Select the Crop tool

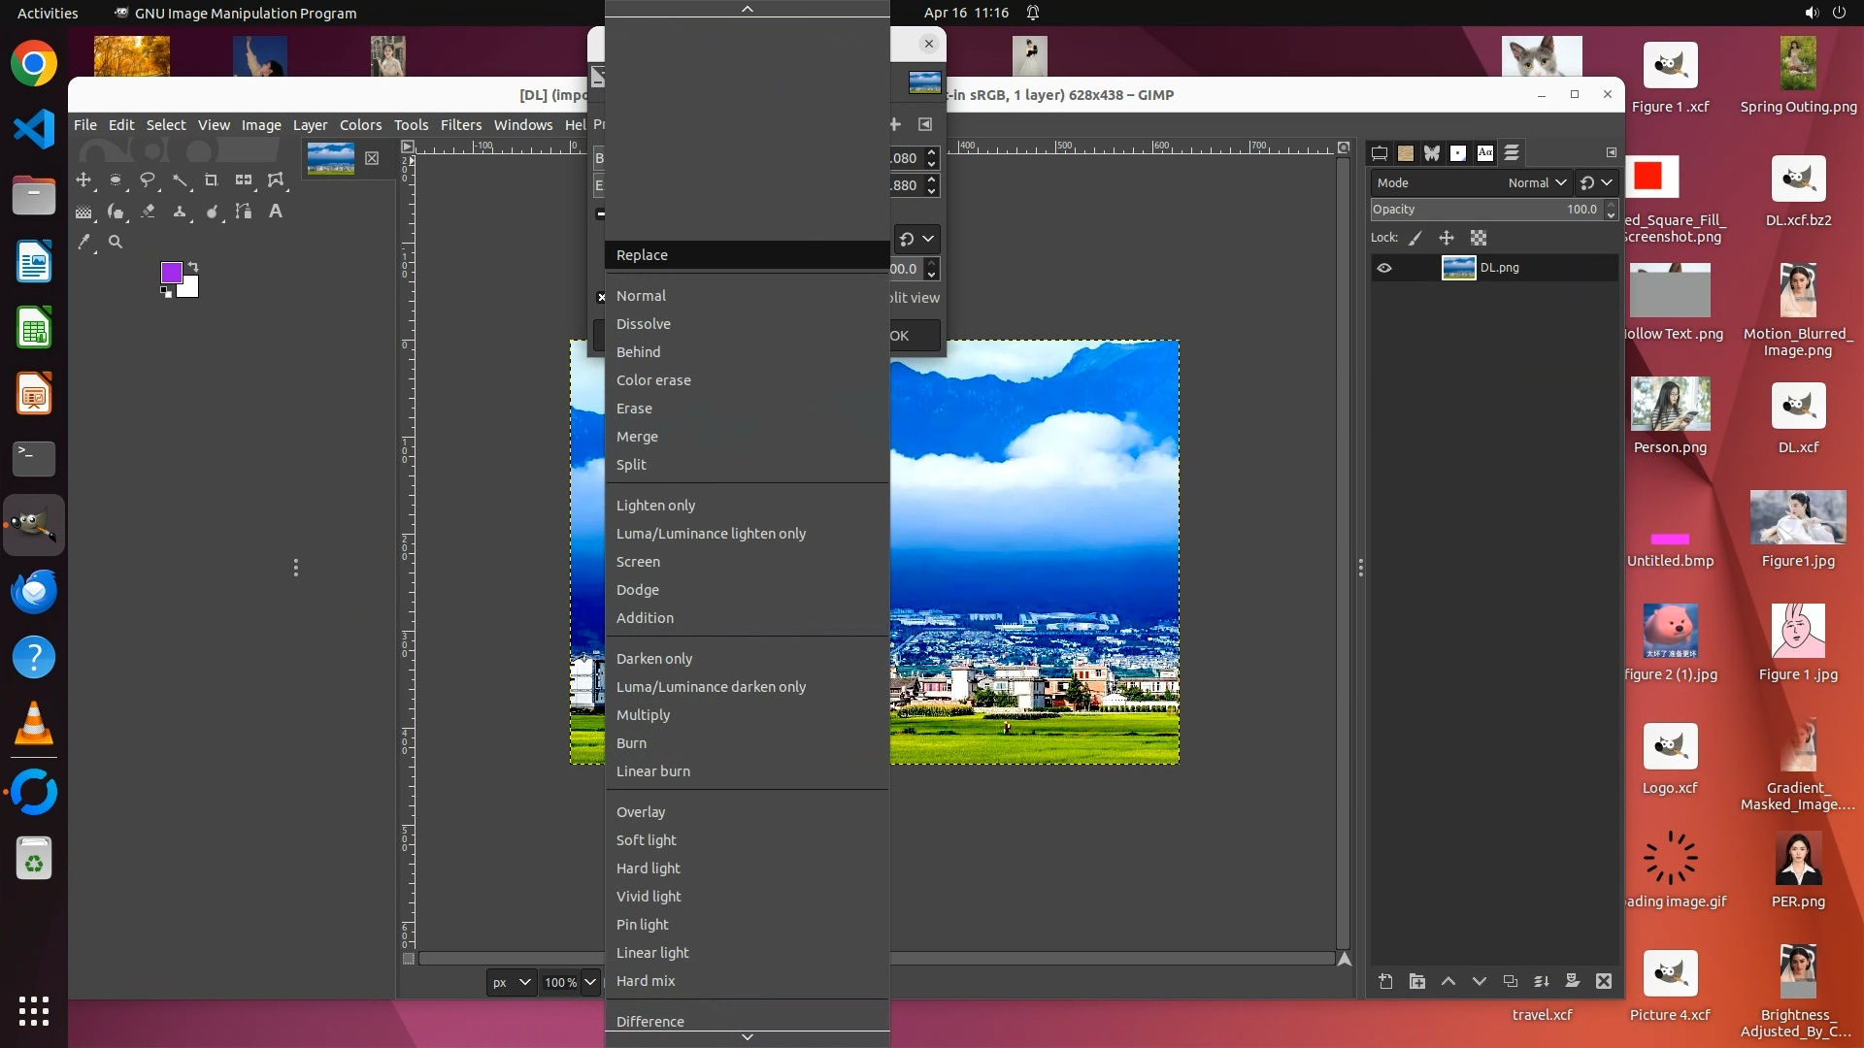point(212,180)
